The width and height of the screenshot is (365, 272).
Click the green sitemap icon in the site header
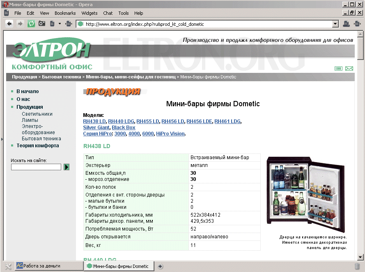[338, 69]
